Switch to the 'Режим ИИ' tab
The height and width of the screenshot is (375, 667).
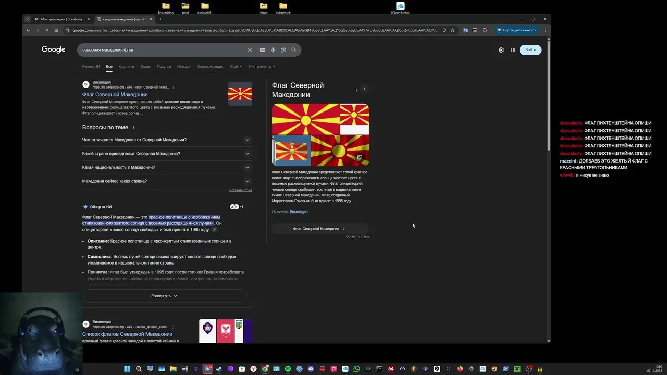coord(91,67)
